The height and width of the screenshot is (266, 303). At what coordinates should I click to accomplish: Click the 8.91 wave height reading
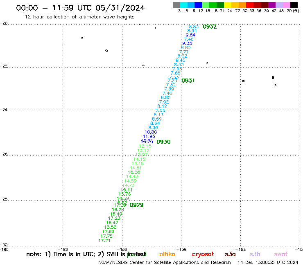point(192,31)
